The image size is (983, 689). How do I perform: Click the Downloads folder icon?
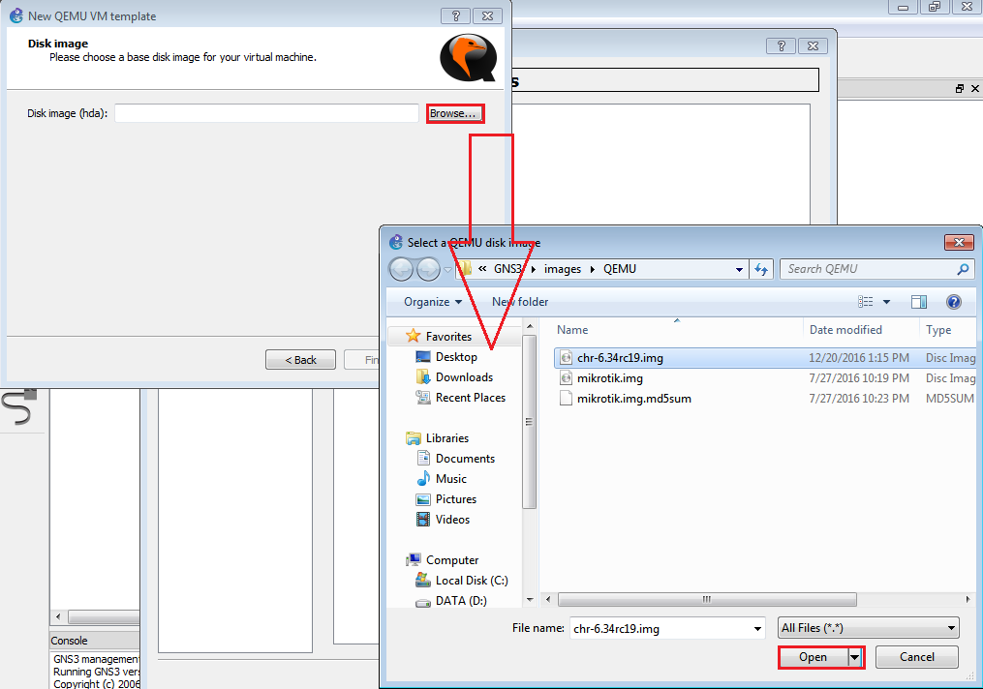click(x=423, y=377)
